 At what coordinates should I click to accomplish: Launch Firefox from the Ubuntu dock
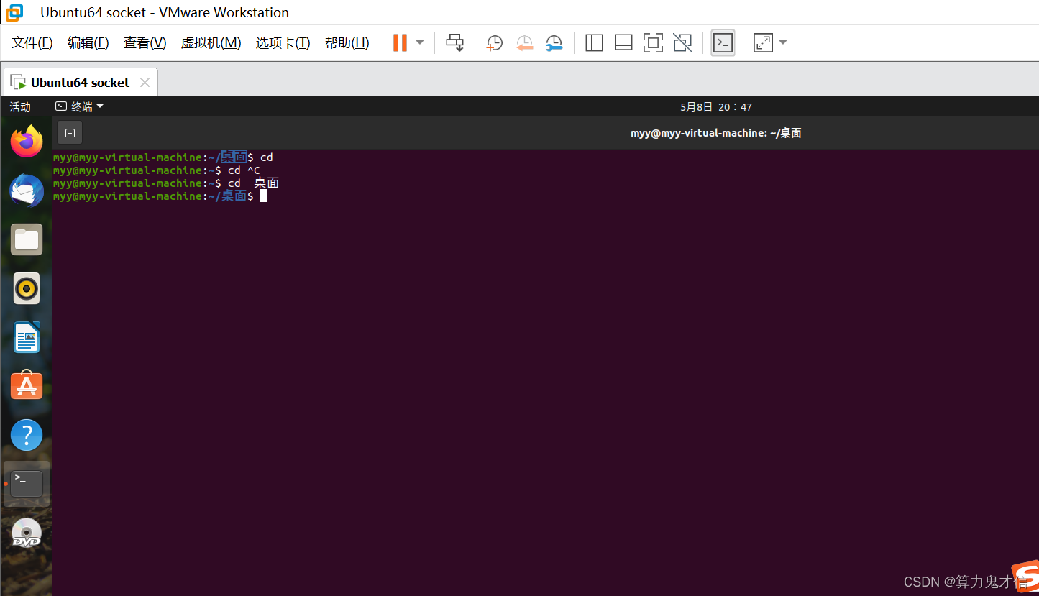tap(27, 141)
